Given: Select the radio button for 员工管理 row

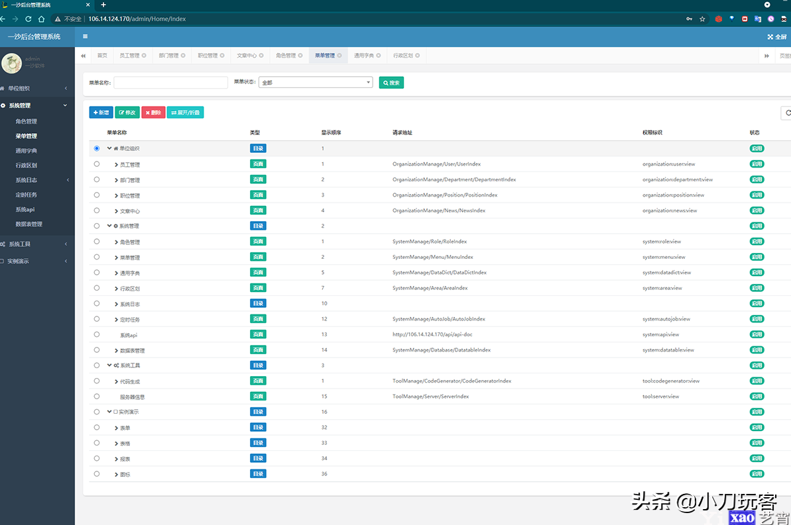Looking at the screenshot, I should [96, 164].
